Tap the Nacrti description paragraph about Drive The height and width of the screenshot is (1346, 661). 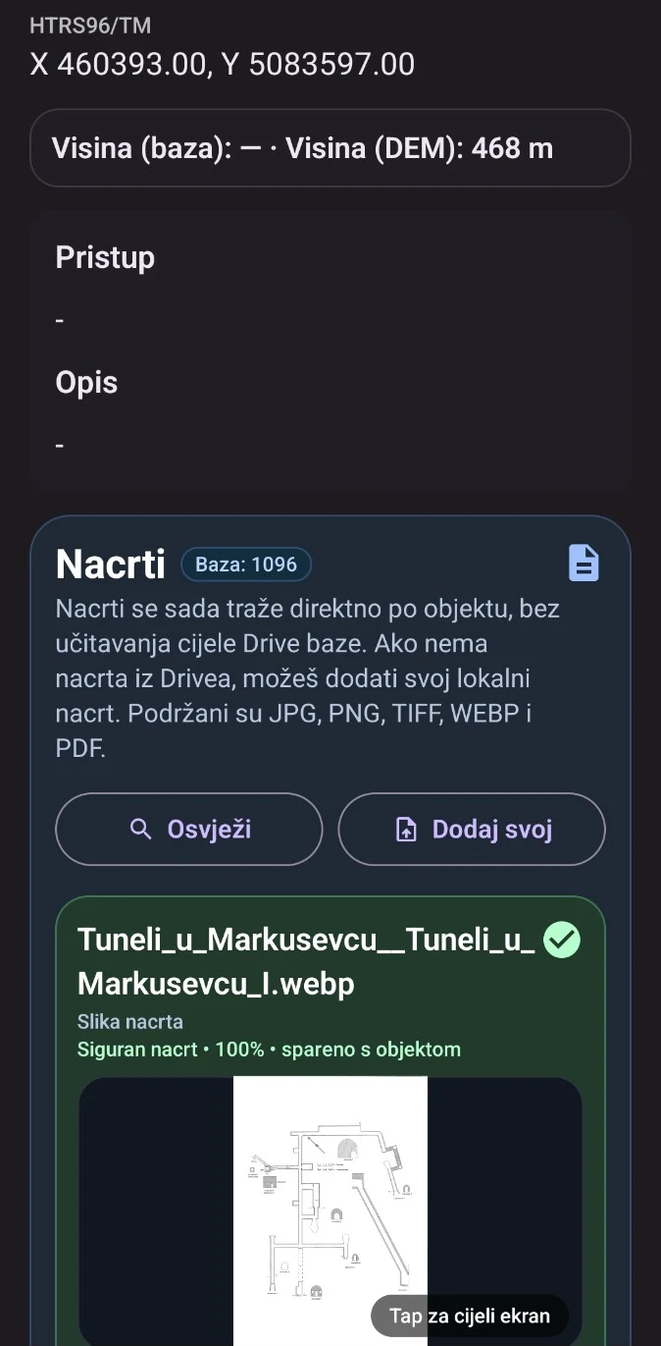coord(308,678)
